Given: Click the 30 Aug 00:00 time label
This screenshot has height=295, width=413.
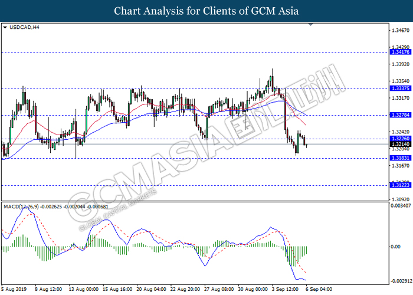Looking at the screenshot, I should (253, 289).
